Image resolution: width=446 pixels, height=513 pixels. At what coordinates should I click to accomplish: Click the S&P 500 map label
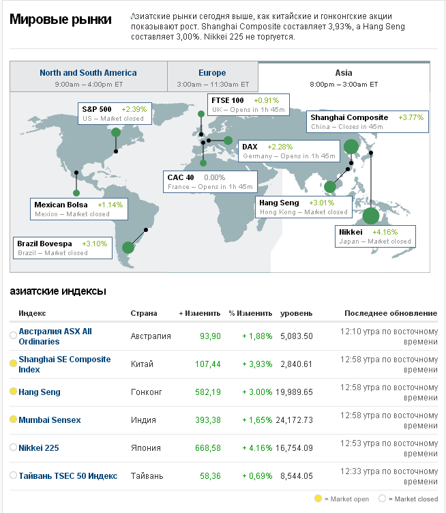point(115,113)
